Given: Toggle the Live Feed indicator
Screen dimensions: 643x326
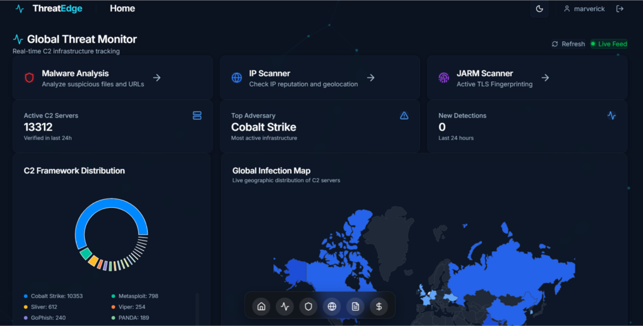Looking at the screenshot, I should coord(608,44).
